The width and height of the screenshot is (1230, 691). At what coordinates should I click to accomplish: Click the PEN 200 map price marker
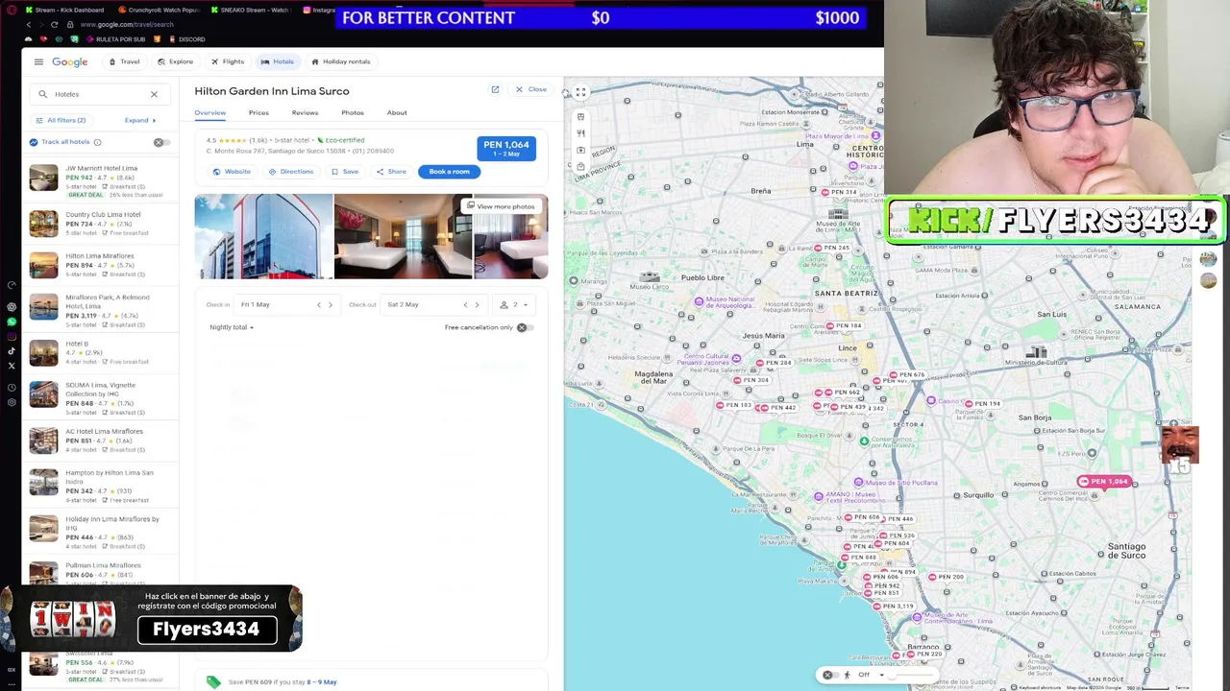coord(946,577)
